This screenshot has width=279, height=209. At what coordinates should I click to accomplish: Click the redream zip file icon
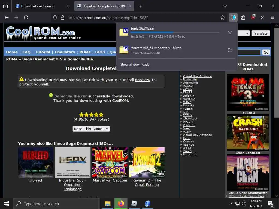point(124,50)
